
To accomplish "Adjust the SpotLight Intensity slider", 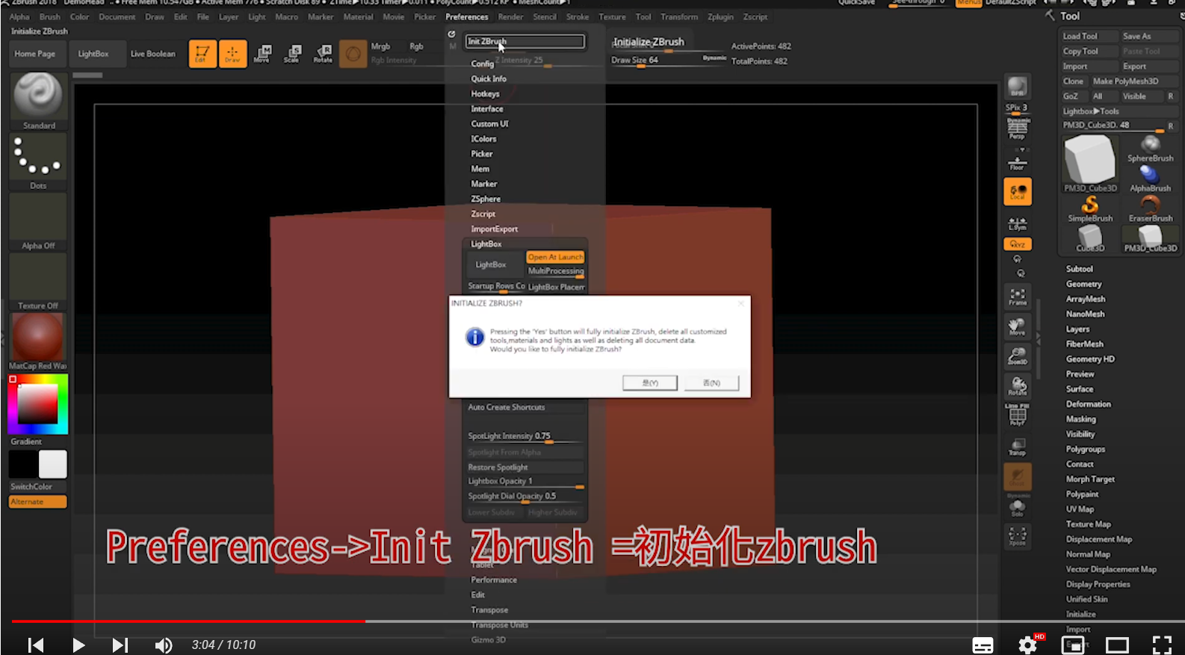I will pyautogui.click(x=525, y=436).
